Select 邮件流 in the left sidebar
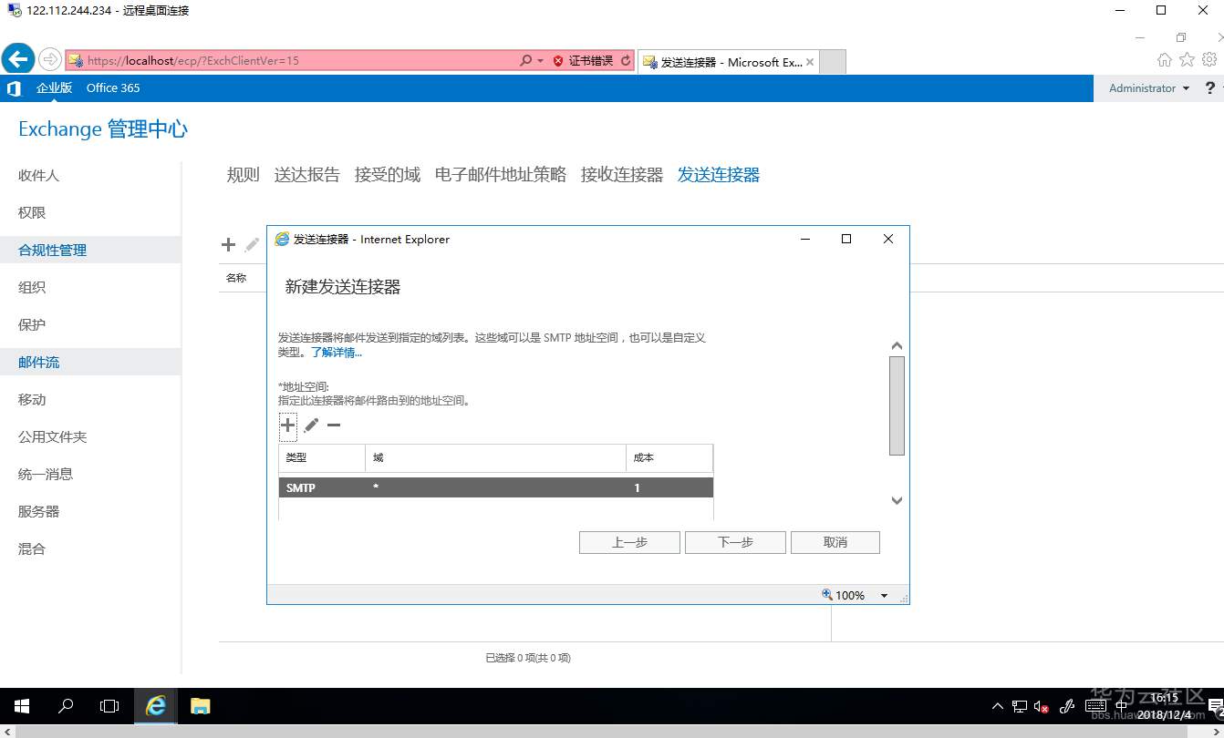Viewport: 1224px width, 738px height. (x=38, y=362)
